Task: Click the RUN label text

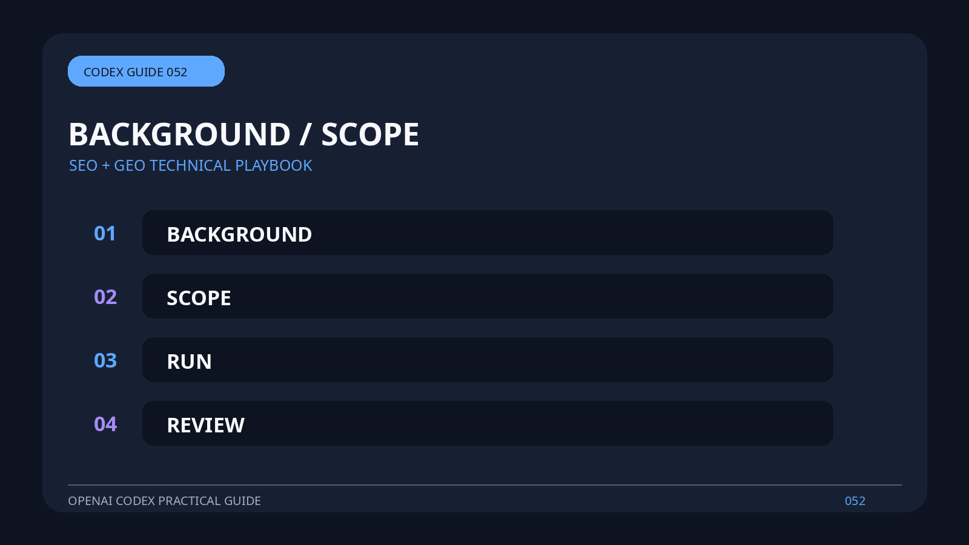Action: click(189, 362)
